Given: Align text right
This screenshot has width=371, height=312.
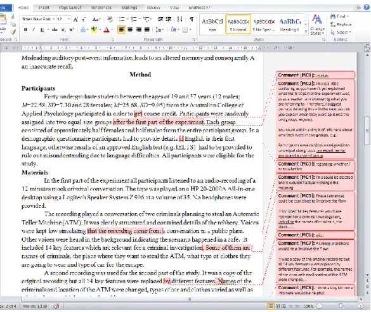Looking at the screenshot, I should (x=138, y=30).
